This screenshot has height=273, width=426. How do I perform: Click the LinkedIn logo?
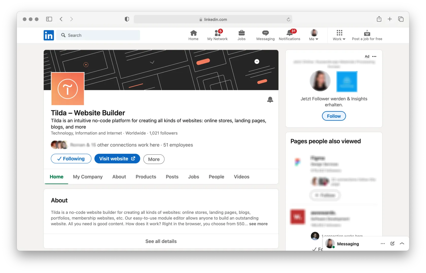click(x=49, y=35)
